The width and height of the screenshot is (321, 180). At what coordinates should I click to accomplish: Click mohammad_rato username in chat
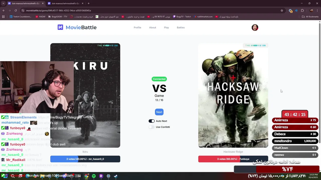tap(15, 123)
